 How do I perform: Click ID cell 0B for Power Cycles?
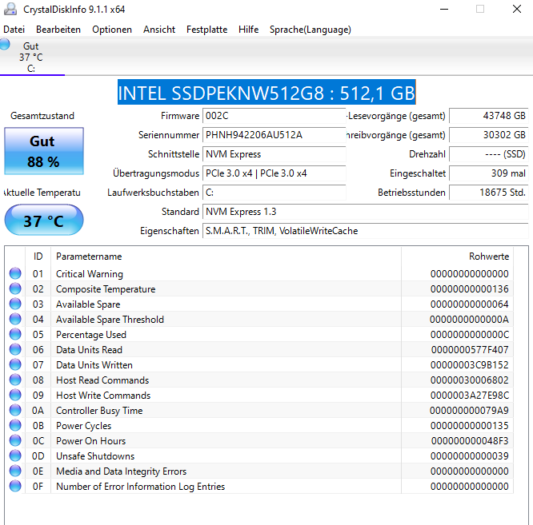tap(38, 426)
